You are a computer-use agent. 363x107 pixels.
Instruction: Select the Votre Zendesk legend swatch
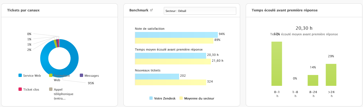tap(151, 98)
